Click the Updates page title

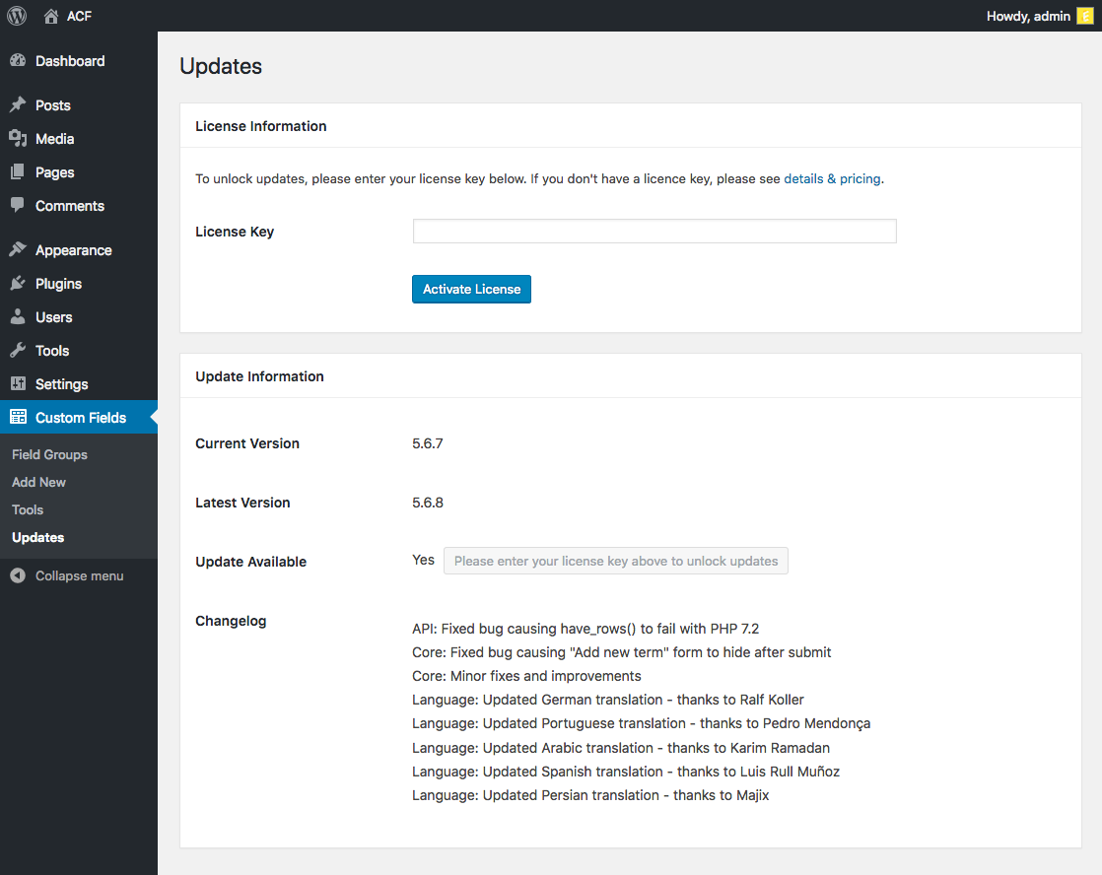[221, 66]
